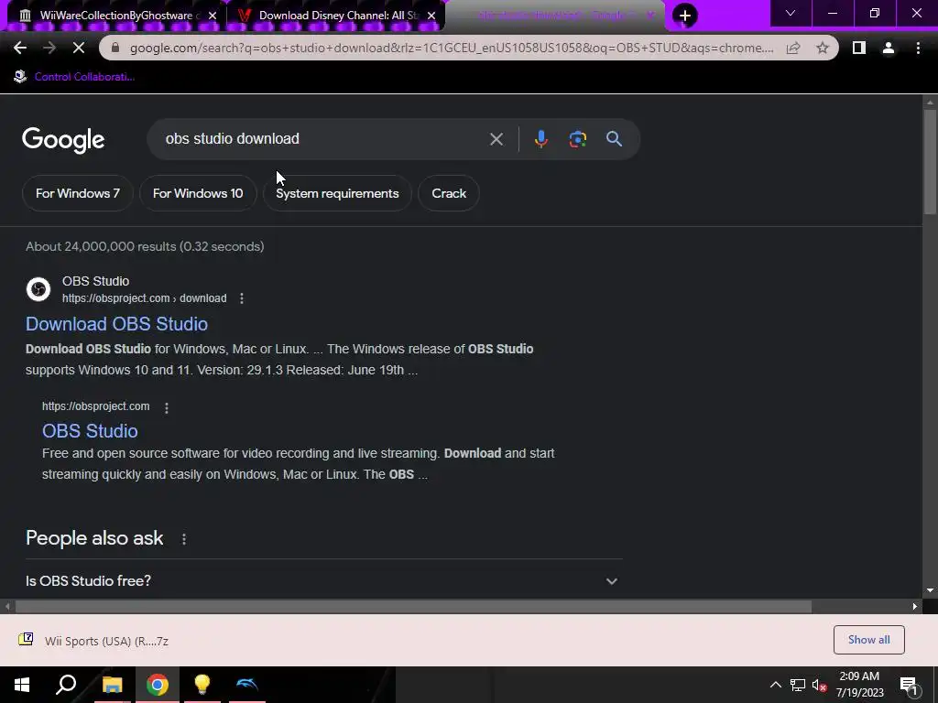Show hidden system tray icons
Image resolution: width=938 pixels, height=703 pixels.
tap(775, 685)
